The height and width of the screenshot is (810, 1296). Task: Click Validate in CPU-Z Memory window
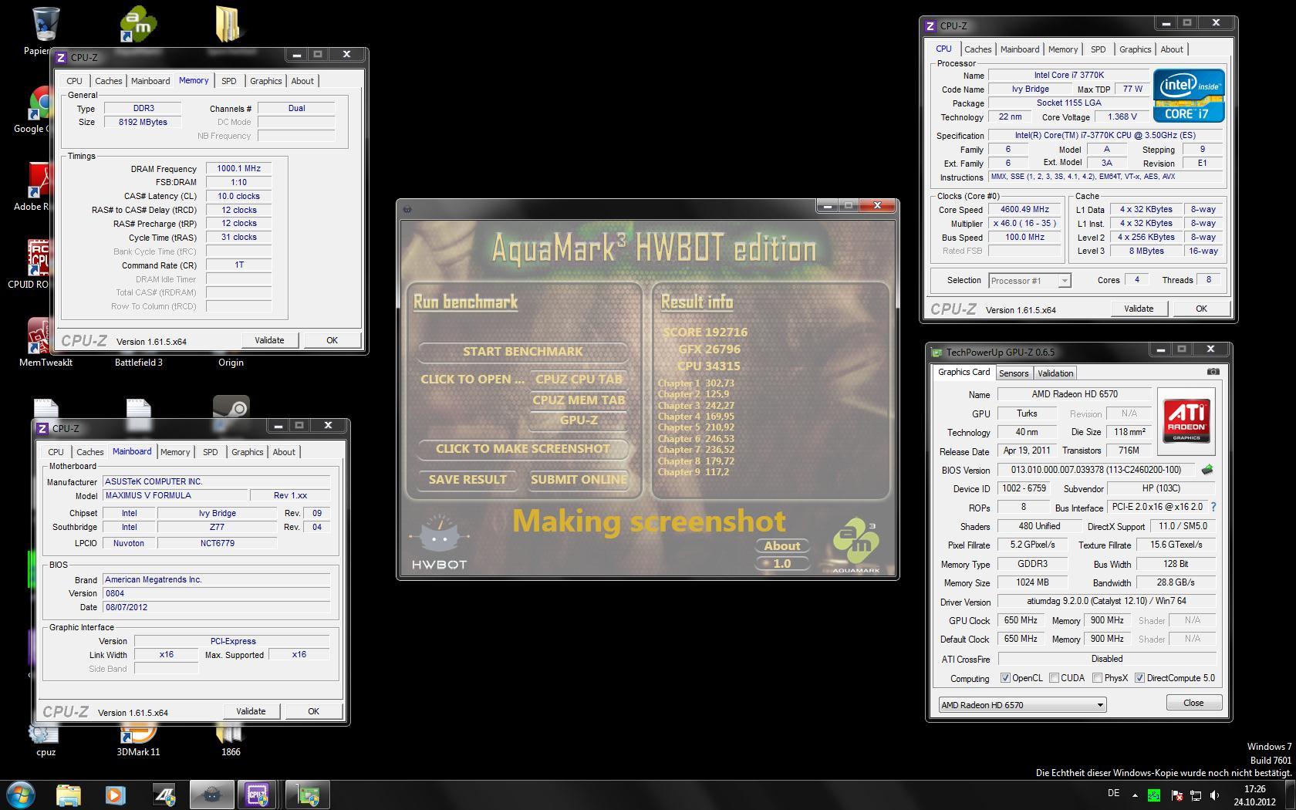(x=269, y=340)
